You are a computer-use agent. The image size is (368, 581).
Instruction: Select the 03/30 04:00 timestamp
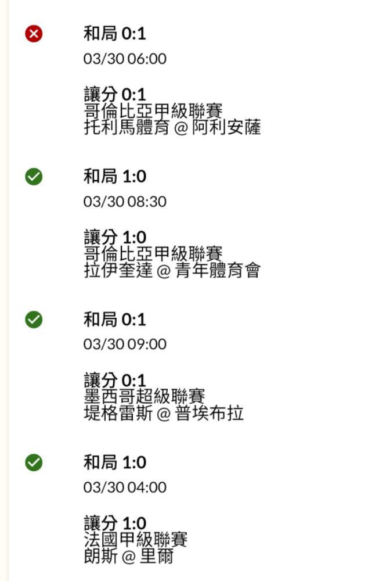pyautogui.click(x=125, y=487)
